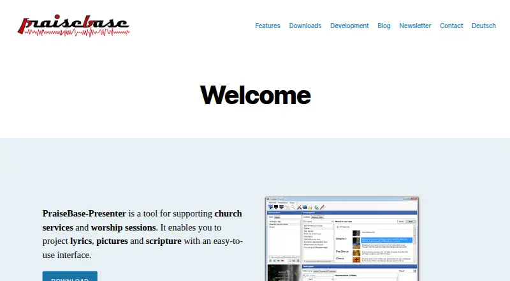Click the Welcome heading

pos(256,95)
